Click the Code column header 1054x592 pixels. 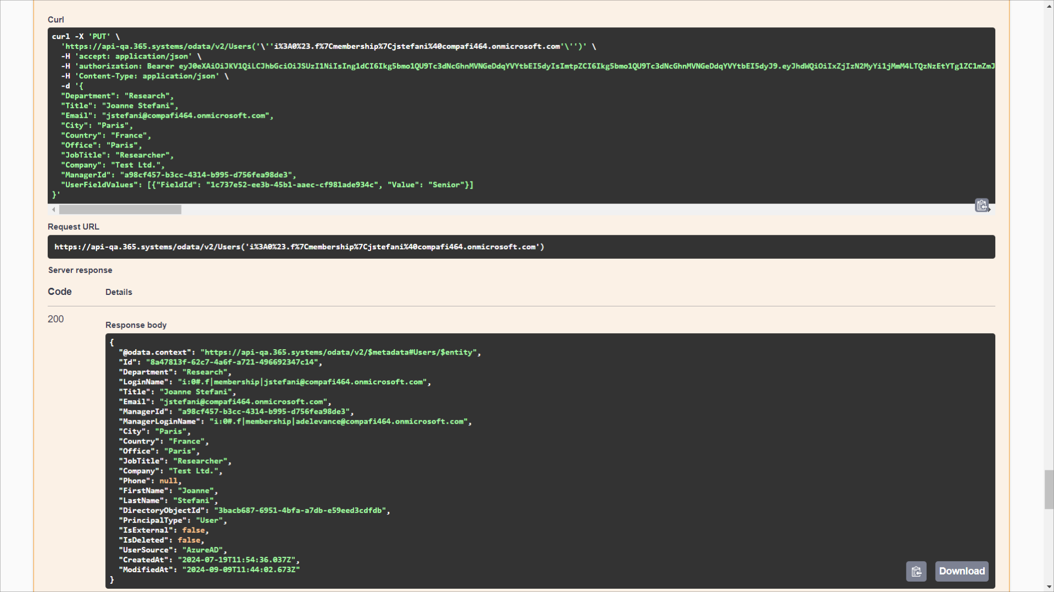pyautogui.click(x=60, y=292)
